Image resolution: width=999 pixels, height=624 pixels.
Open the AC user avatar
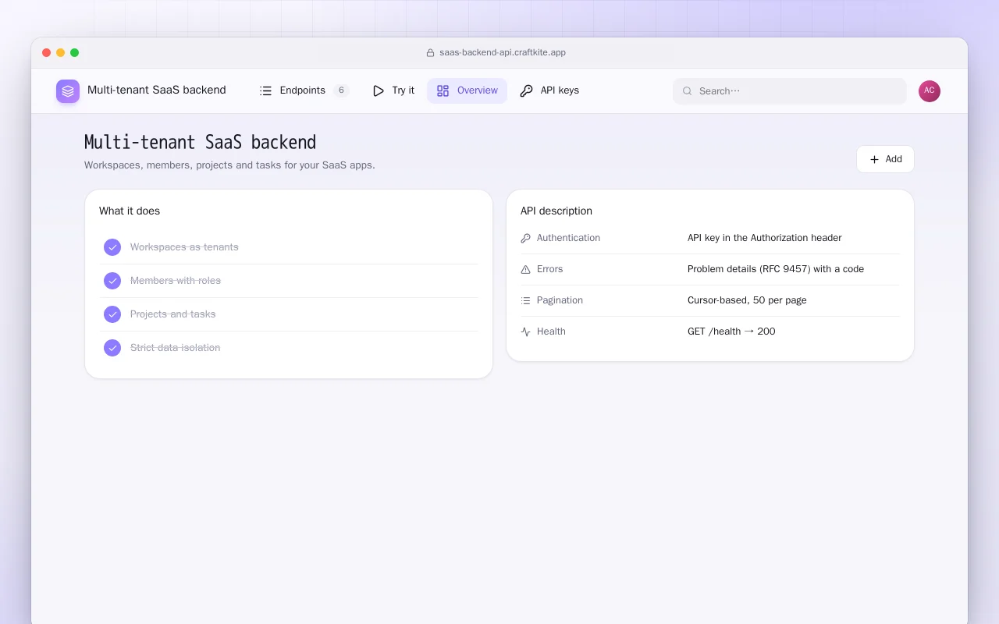(x=930, y=91)
